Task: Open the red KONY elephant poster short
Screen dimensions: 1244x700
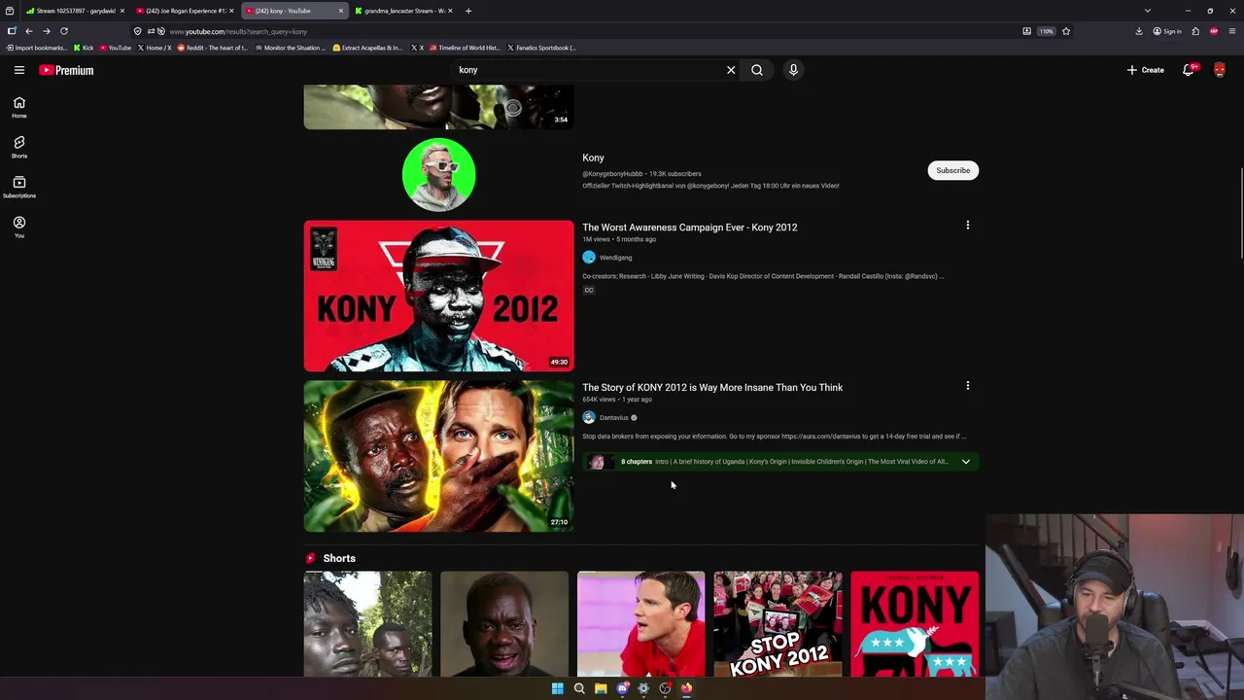Action: [915, 623]
